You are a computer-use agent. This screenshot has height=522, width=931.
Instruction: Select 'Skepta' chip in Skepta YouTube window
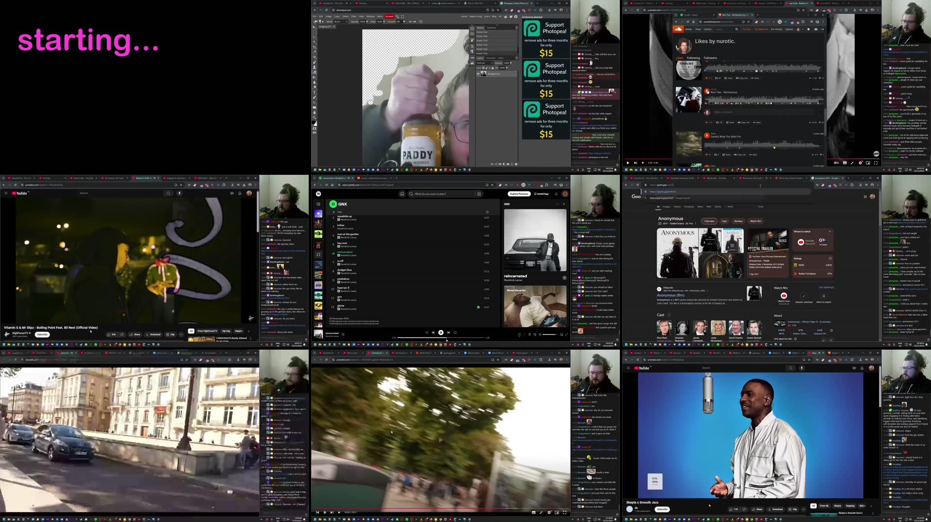point(837,505)
